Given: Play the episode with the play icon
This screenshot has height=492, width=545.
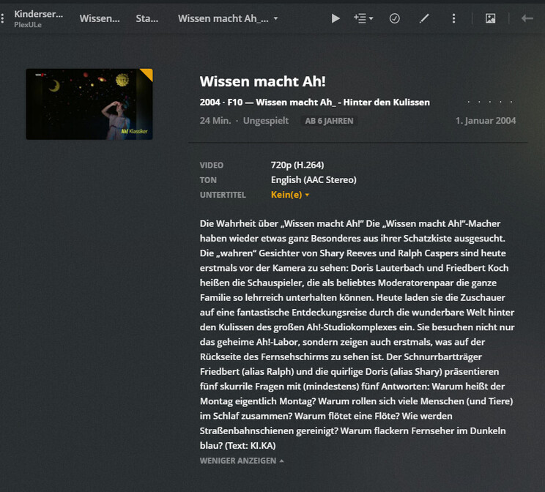Looking at the screenshot, I should (335, 18).
